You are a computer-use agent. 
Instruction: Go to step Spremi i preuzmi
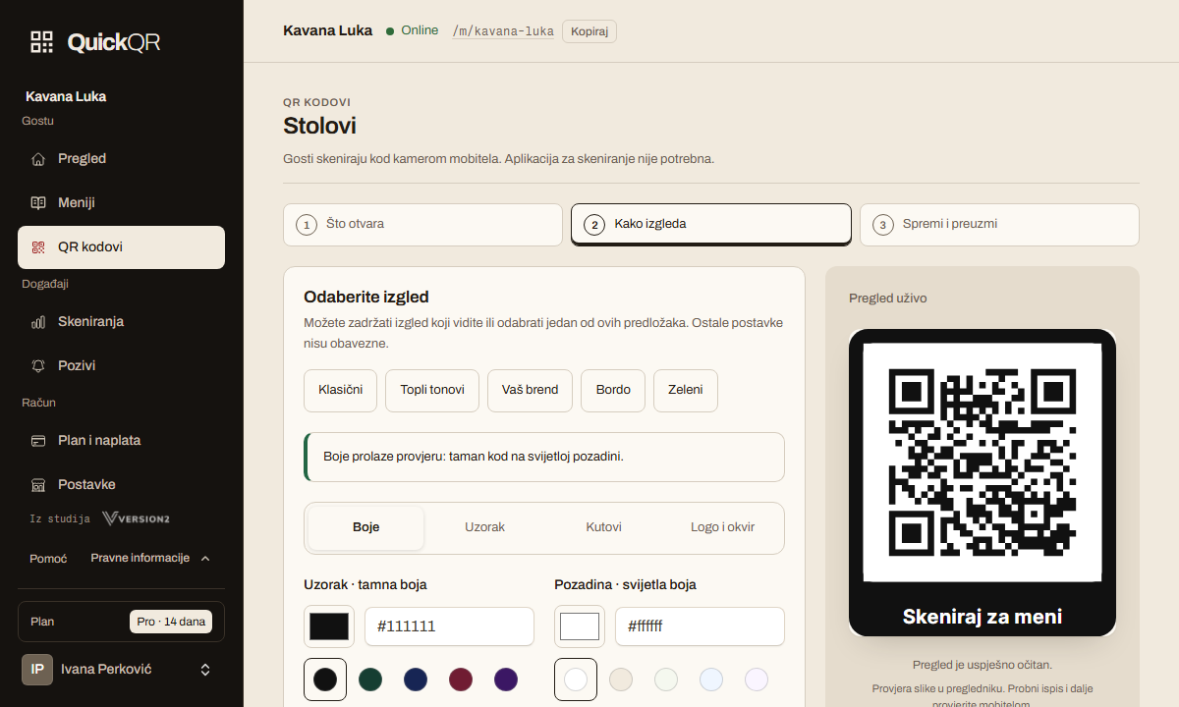[x=999, y=225]
